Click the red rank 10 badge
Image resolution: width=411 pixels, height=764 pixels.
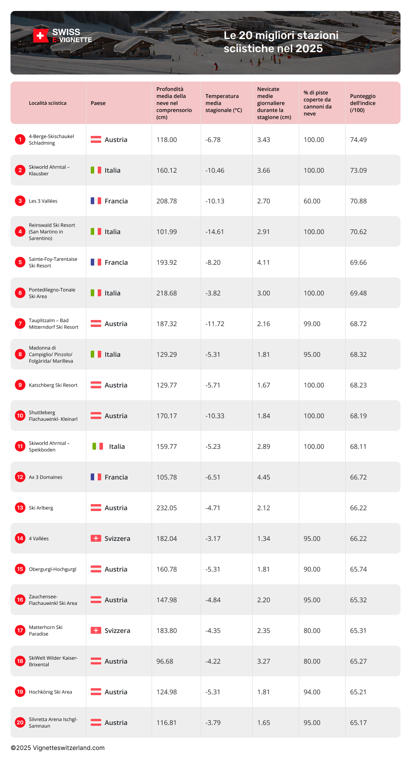(20, 416)
